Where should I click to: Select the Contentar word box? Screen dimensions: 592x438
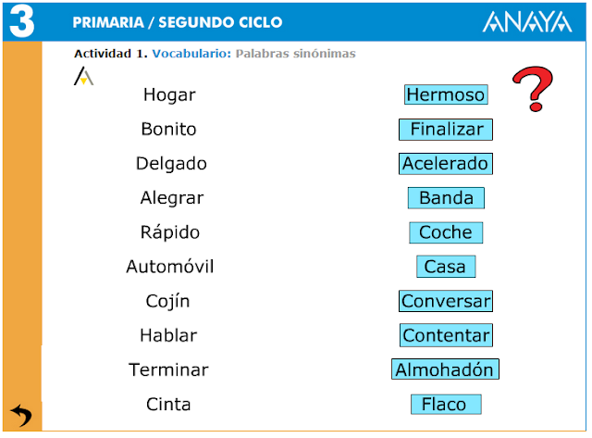(x=446, y=335)
